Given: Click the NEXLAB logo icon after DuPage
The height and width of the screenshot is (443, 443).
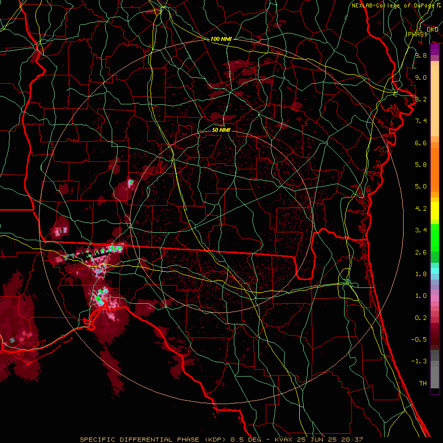Looking at the screenshot, I should pos(439,5).
